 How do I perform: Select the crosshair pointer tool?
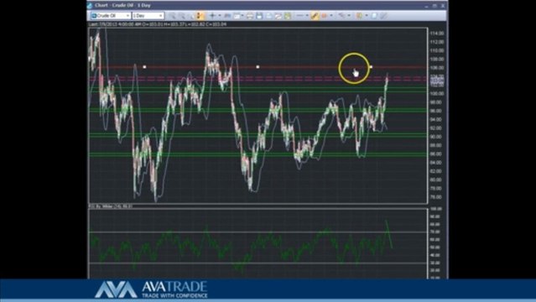[x=212, y=16]
